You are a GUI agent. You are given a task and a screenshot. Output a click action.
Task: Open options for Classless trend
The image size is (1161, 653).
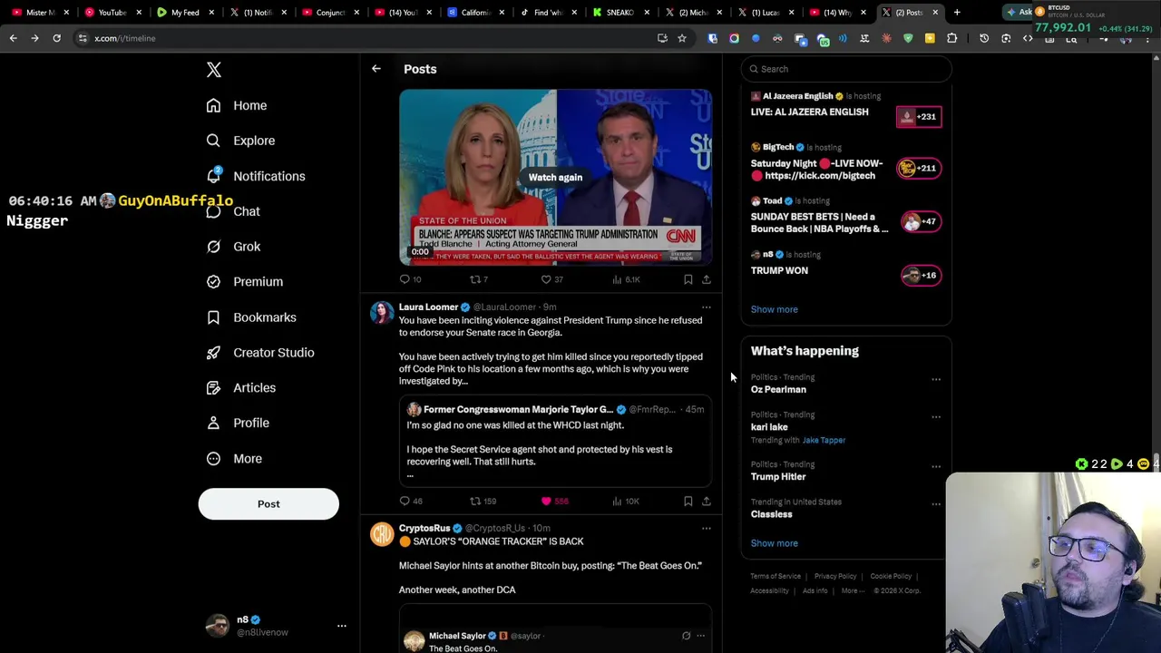(936, 504)
